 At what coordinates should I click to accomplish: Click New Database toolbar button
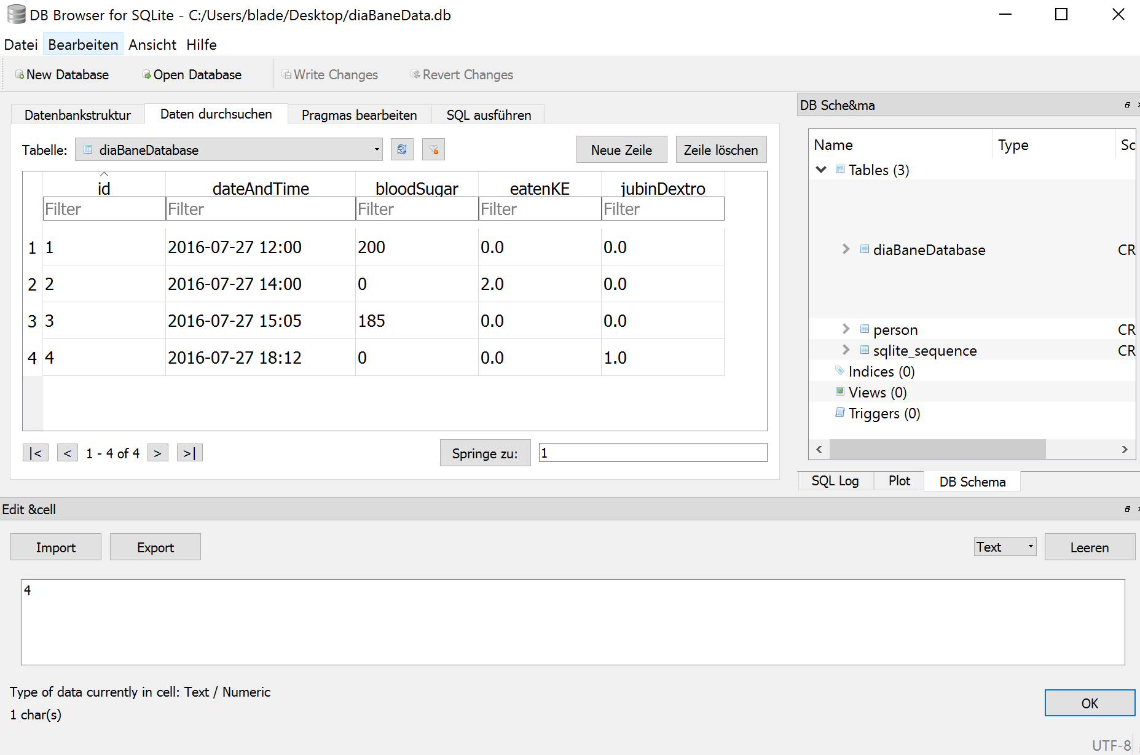coord(62,74)
